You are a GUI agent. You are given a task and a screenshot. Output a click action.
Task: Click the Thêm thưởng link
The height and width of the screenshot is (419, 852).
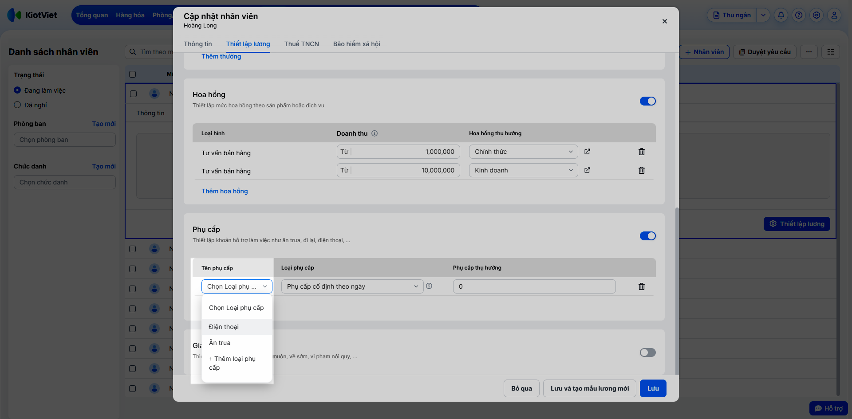221,56
